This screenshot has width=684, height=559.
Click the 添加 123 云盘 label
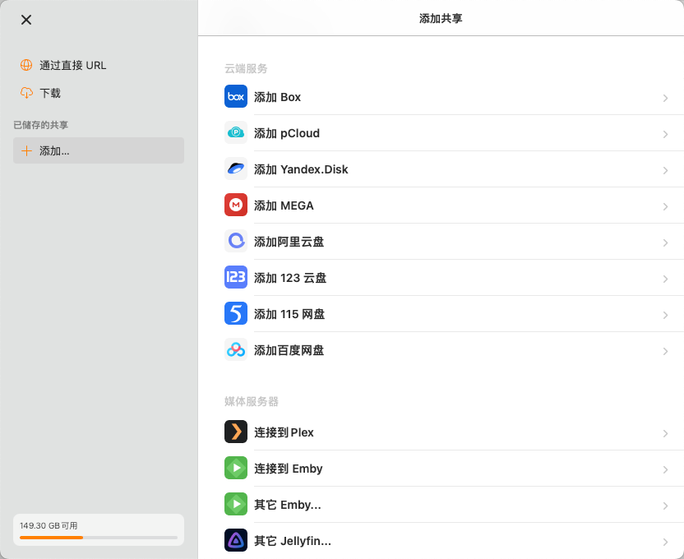point(290,278)
